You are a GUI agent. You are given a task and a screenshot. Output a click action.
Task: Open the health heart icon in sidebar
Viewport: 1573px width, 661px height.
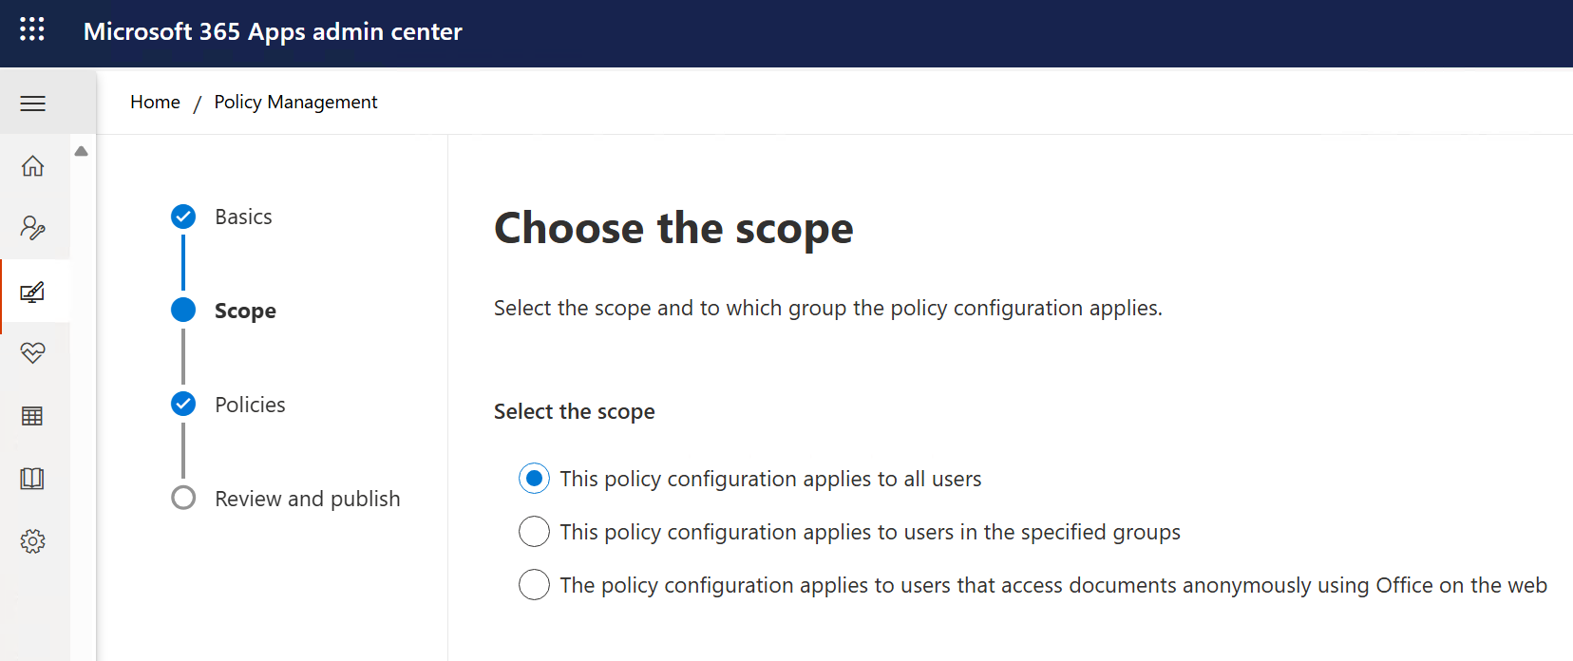pyautogui.click(x=33, y=353)
